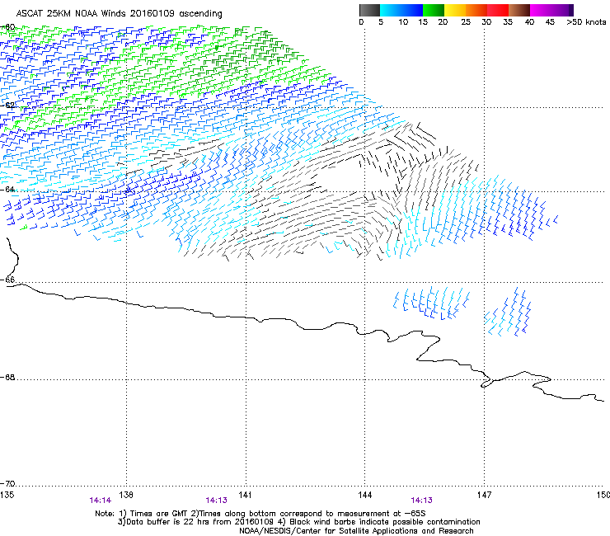Select the gray 0-5 knots legend swatch
Screen dimensions: 610x536
coord(369,10)
